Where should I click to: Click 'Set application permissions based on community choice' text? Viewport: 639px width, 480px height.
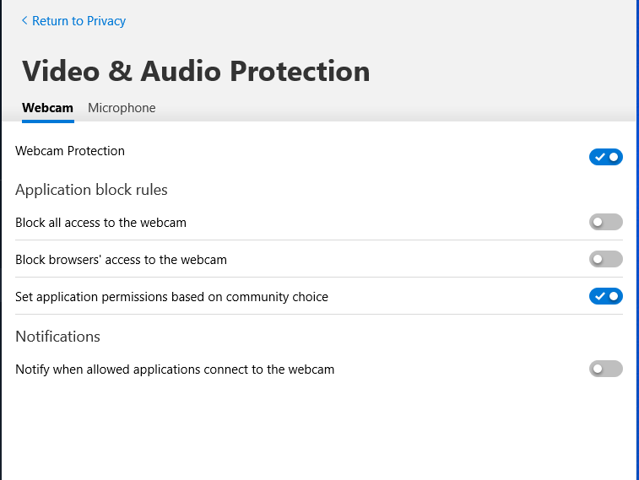[171, 297]
